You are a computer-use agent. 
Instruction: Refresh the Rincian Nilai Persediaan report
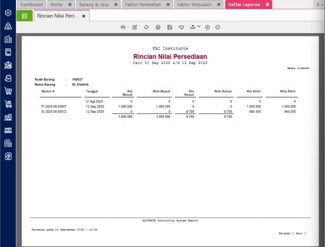146,27
